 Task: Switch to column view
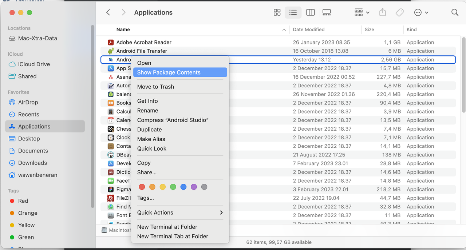click(x=311, y=12)
